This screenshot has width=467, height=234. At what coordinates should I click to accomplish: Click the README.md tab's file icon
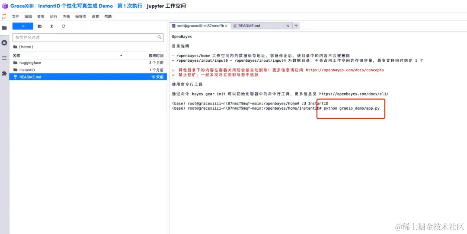tap(235, 26)
